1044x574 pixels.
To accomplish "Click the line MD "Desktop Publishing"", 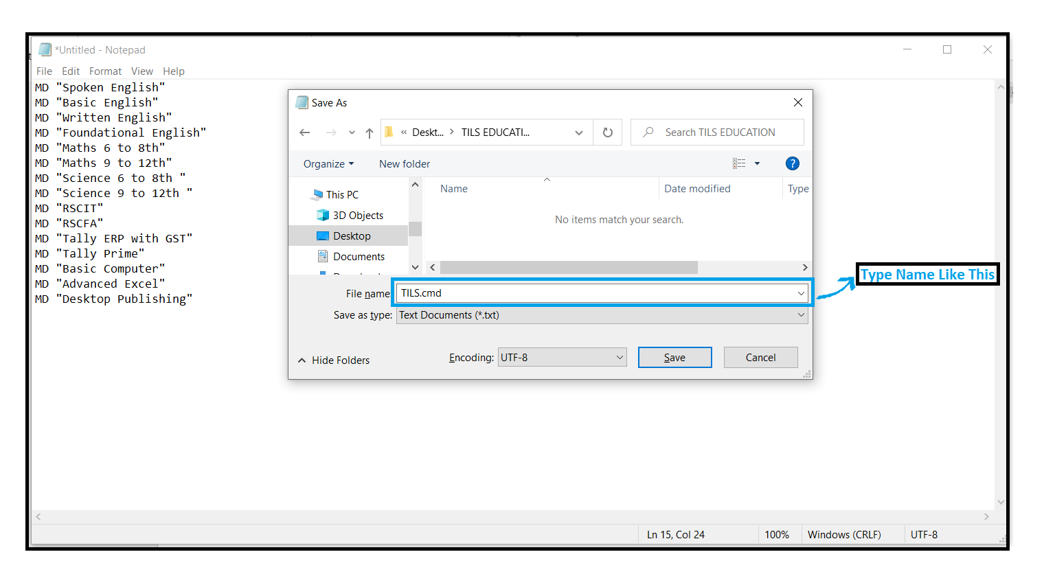I will (114, 299).
